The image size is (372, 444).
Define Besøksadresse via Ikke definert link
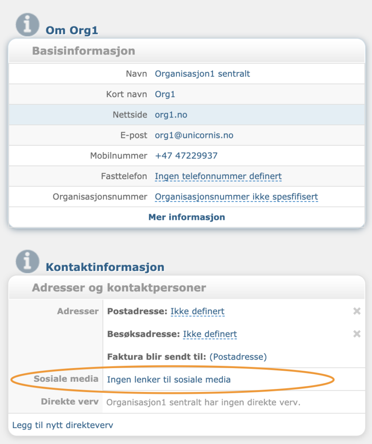[x=210, y=334]
